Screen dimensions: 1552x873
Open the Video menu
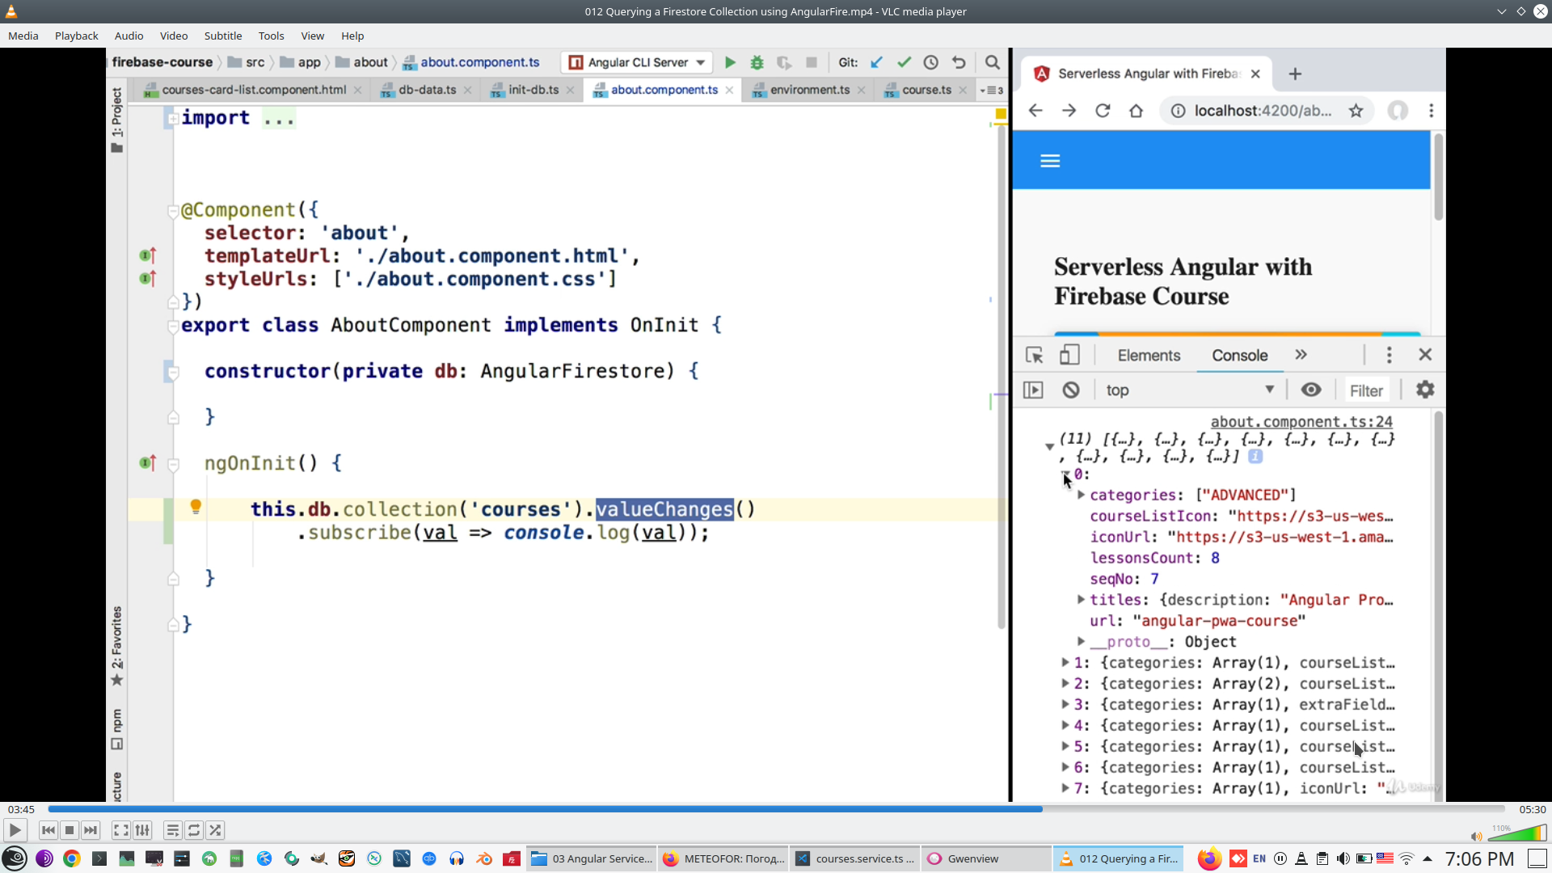click(173, 36)
